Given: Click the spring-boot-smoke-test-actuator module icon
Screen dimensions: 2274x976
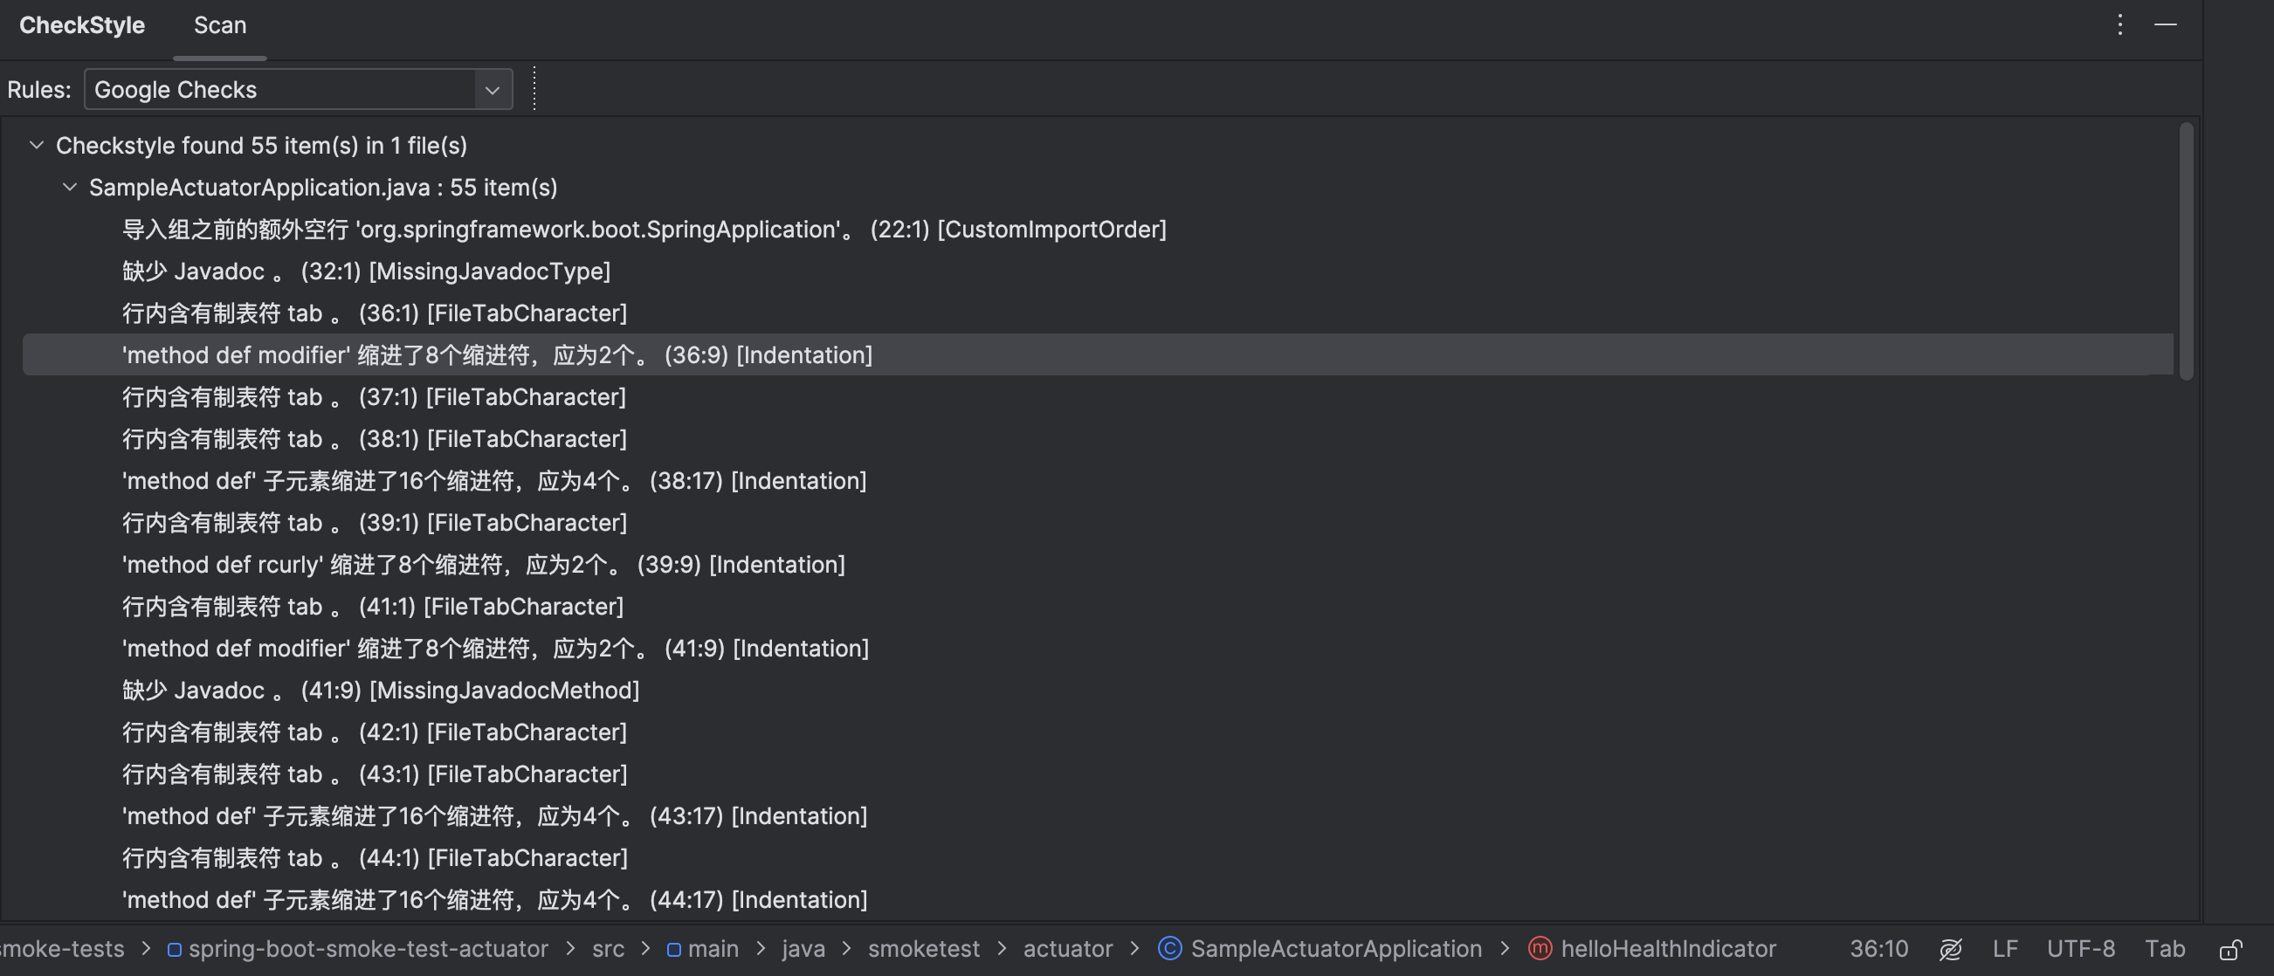Looking at the screenshot, I should coord(175,950).
